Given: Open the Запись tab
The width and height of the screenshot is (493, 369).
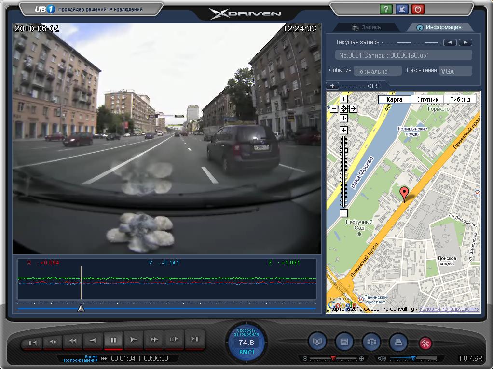Looking at the screenshot, I should pyautogui.click(x=367, y=27).
